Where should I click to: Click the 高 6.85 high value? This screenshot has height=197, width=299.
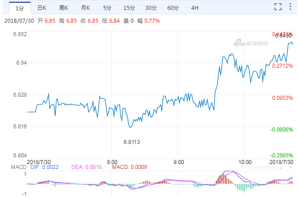[67, 21]
